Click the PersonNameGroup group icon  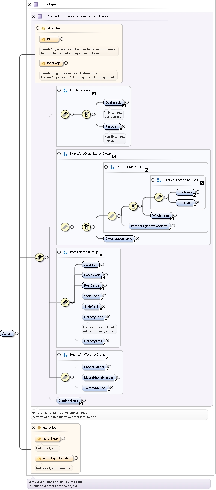point(112,167)
